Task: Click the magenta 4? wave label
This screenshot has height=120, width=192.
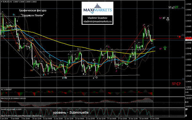Action: (x=160, y=49)
